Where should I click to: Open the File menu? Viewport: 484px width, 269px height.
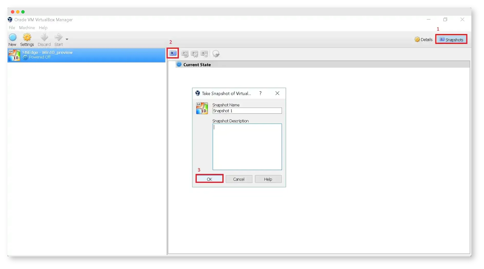pos(12,28)
